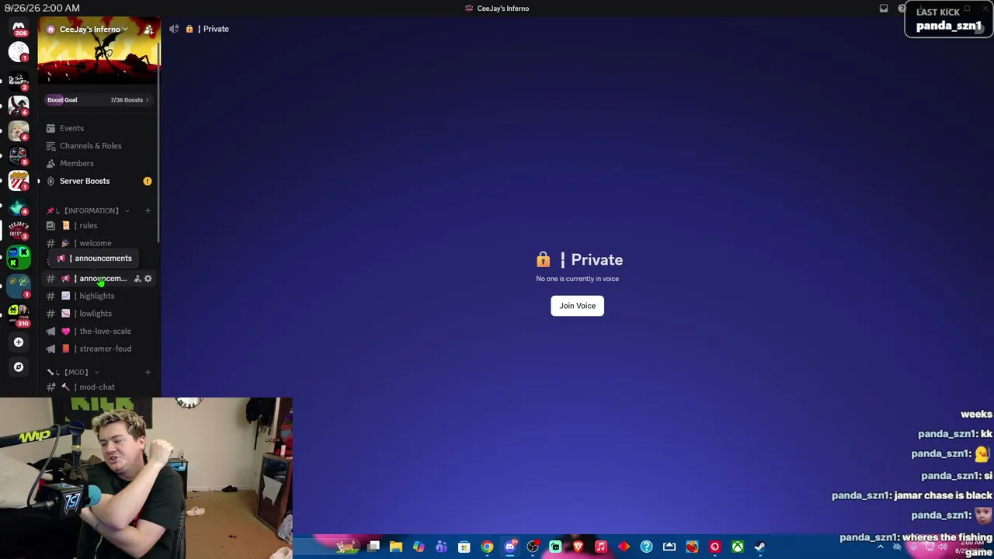Open the-love-scale channel
This screenshot has height=559, width=994.
(99, 332)
